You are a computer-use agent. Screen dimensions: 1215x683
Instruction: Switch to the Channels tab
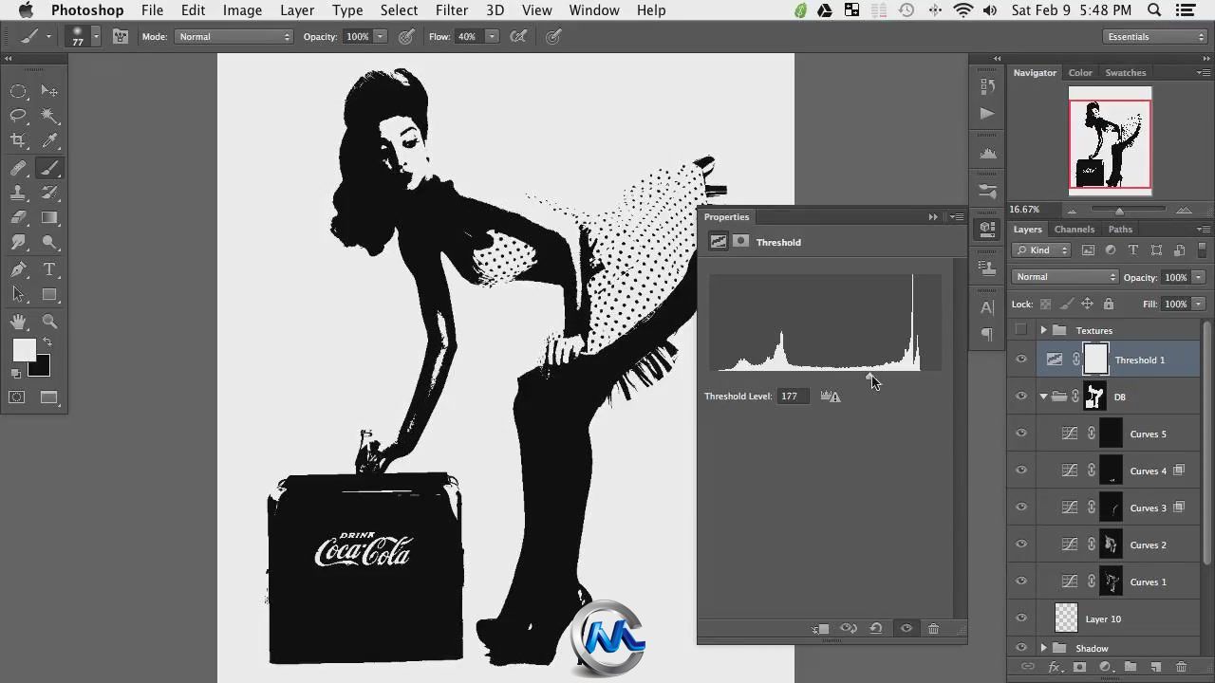pyautogui.click(x=1075, y=229)
